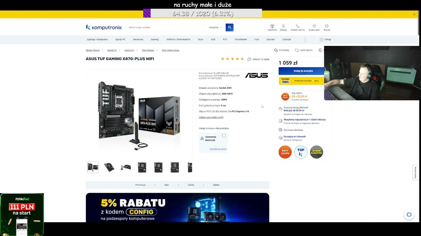Open the Biuro menu
421x236 pixels.
tap(200, 39)
